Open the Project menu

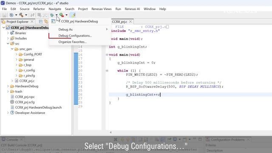tap(83, 9)
